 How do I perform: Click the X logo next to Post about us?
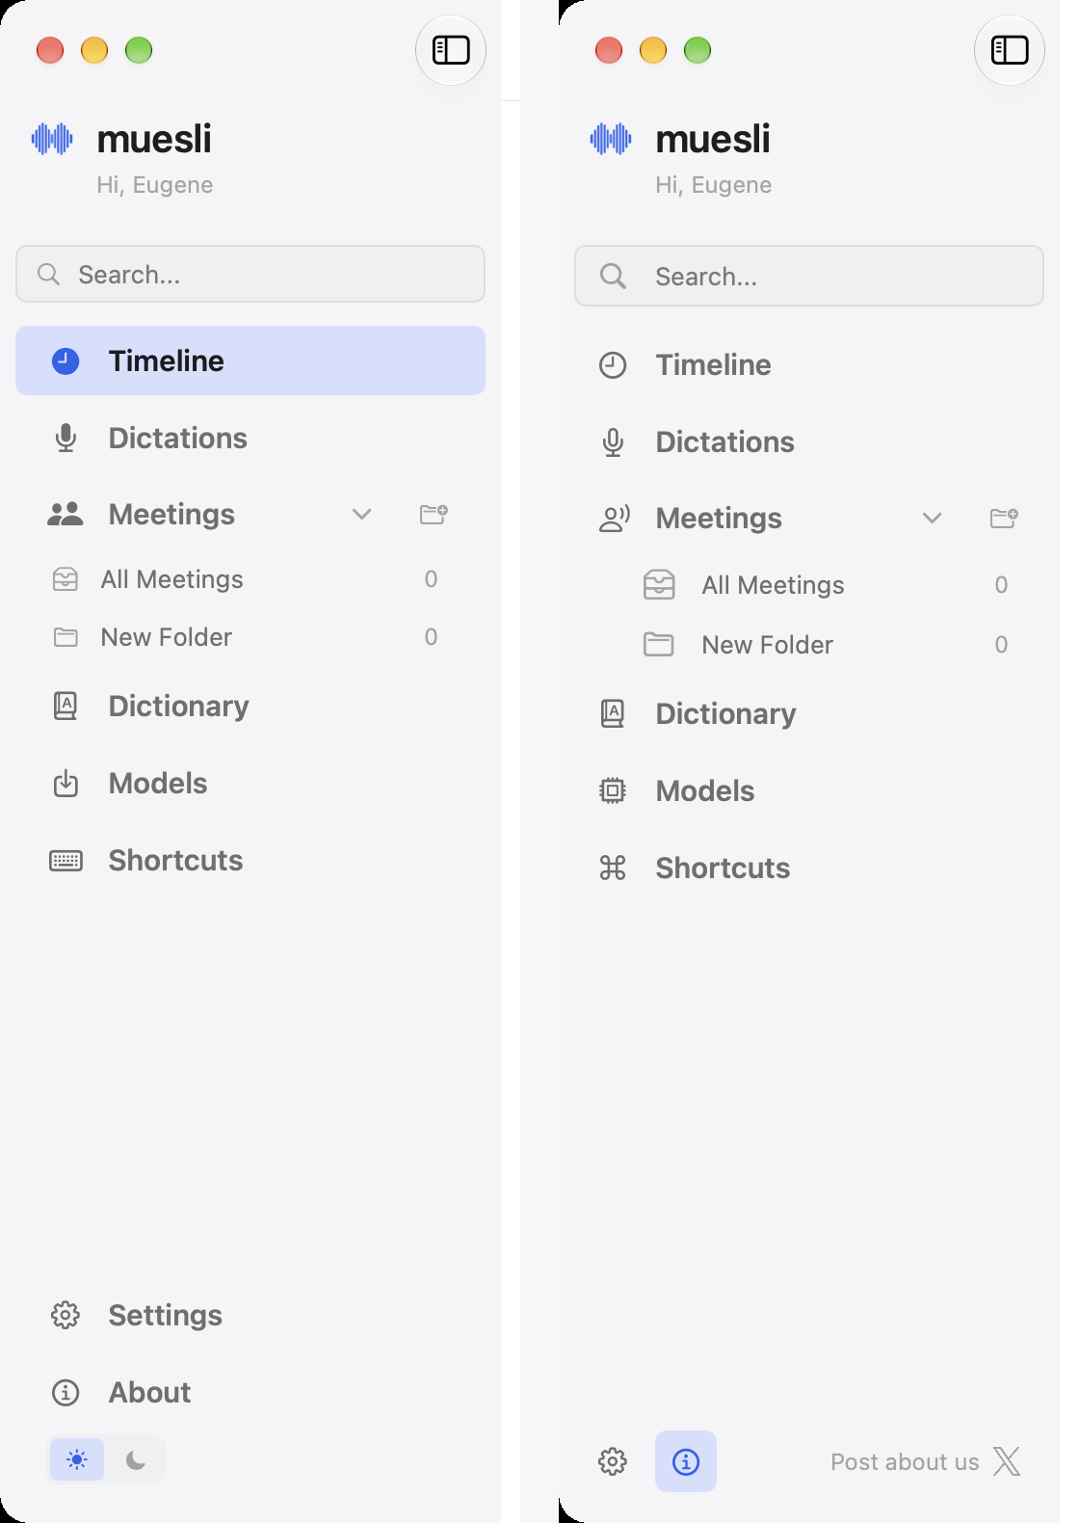click(1007, 1462)
